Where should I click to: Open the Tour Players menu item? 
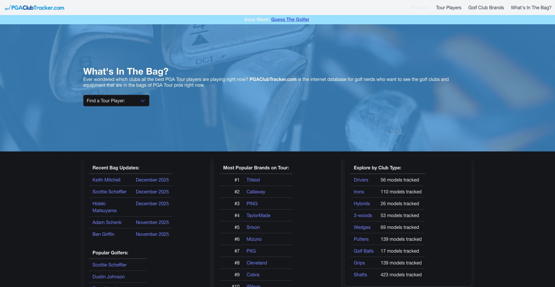(x=448, y=8)
